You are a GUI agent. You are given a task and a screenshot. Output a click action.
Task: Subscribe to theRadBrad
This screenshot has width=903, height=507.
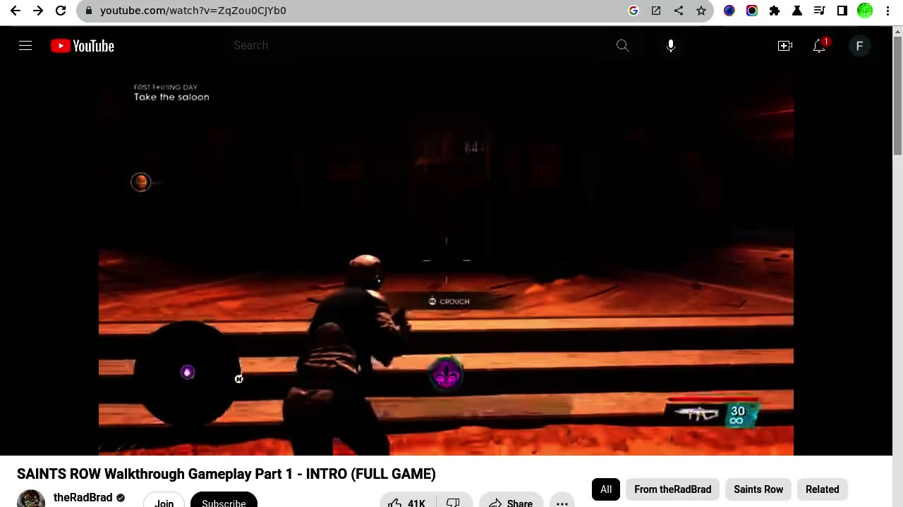(224, 500)
